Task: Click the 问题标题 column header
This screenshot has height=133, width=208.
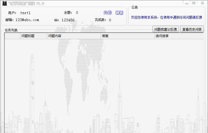Action: point(34,36)
